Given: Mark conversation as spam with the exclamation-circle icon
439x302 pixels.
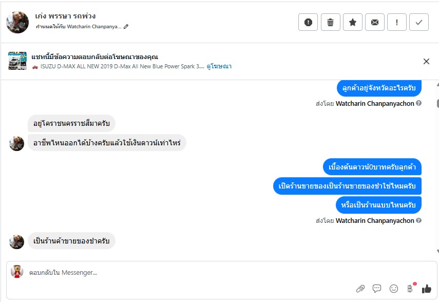Looking at the screenshot, I should [x=308, y=22].
